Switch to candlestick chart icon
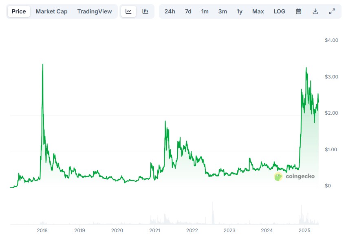Image resolution: width=344 pixels, height=237 pixels. (145, 11)
